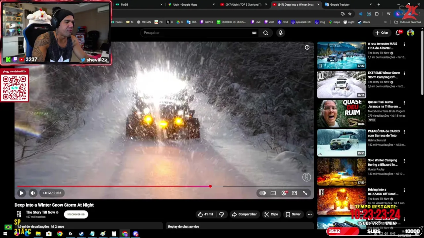Open PATAGÔNIA de CARRO video thumbnail

click(342, 143)
